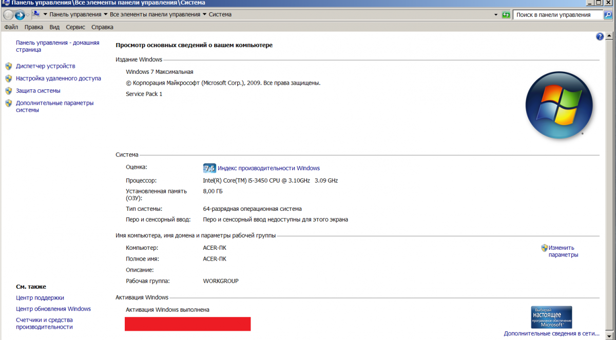This screenshot has height=340, width=616.
Task: Click Активация Windows выполнена text
Action: coord(167,310)
